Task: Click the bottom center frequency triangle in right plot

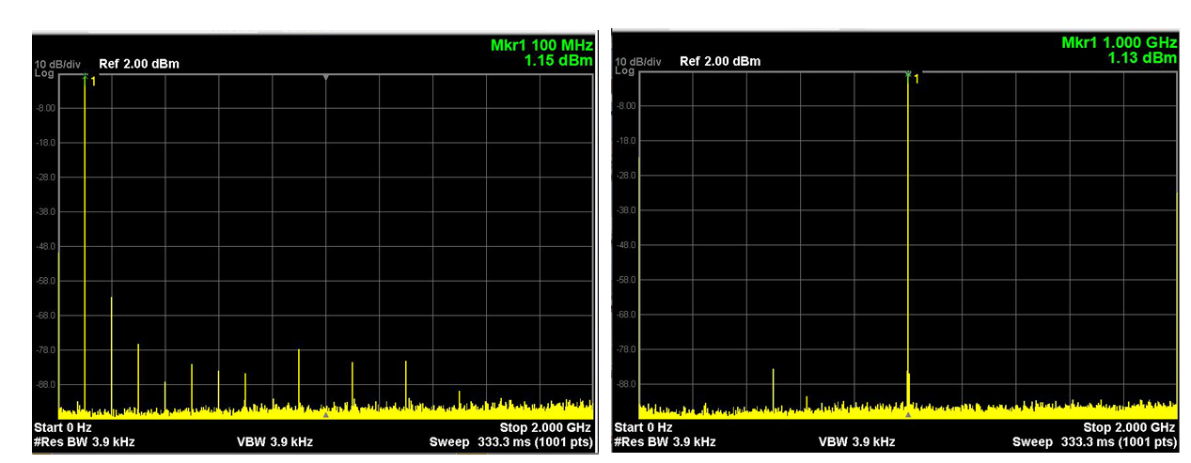Action: coord(908,414)
